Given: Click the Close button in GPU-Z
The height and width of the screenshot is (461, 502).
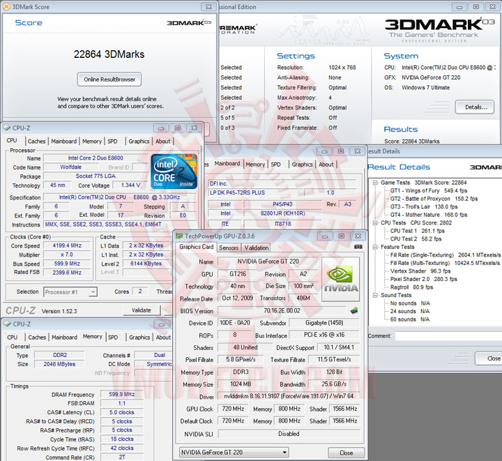Looking at the screenshot, I should coord(346,453).
